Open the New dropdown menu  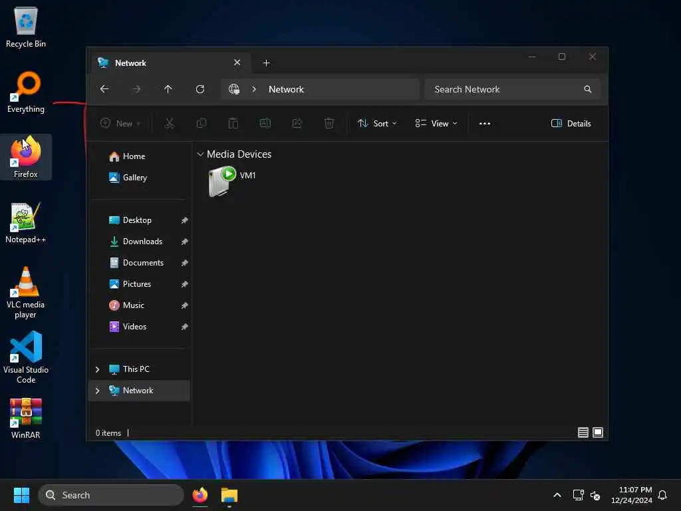point(120,123)
